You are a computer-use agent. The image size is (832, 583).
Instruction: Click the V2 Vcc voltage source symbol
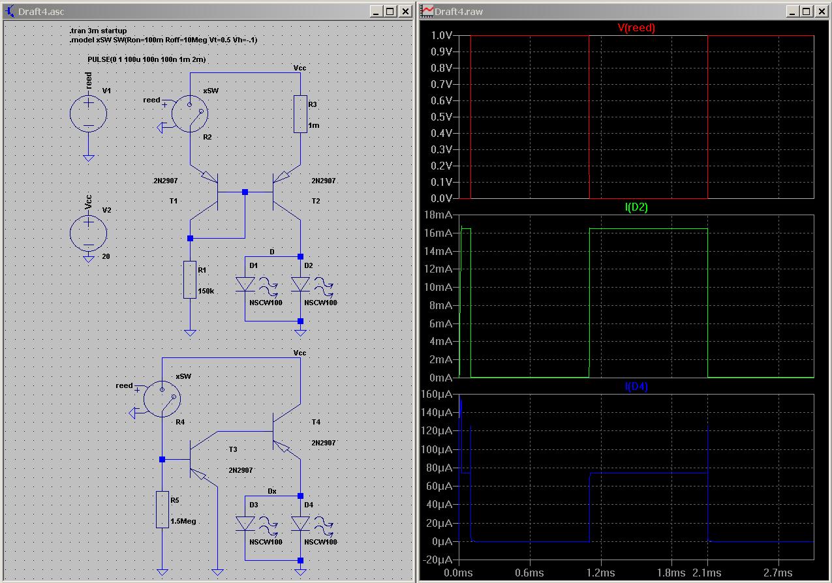pyautogui.click(x=88, y=233)
